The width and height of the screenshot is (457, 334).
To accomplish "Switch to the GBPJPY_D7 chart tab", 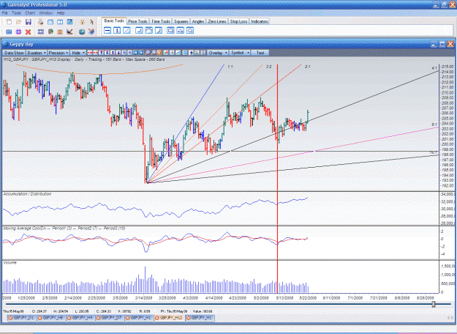I will click(112, 318).
